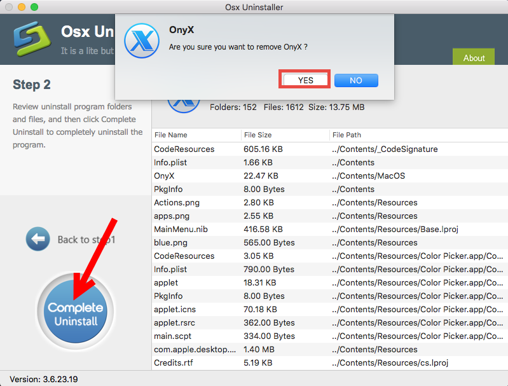Select the OnyX 22.47 KB file row
Image resolution: width=508 pixels, height=386 pixels.
click(x=330, y=176)
